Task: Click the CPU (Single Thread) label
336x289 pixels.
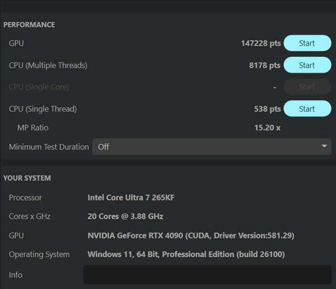Action: pos(43,109)
